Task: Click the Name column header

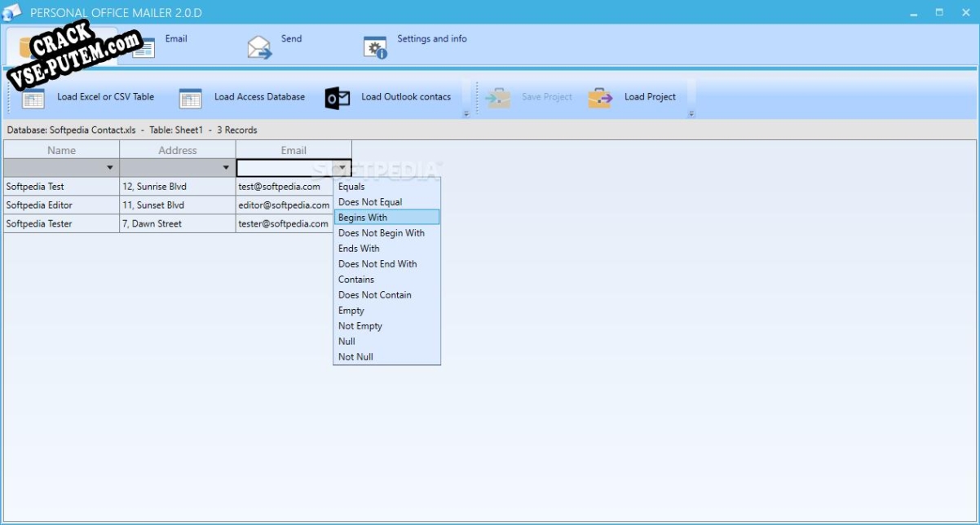Action: pos(61,150)
